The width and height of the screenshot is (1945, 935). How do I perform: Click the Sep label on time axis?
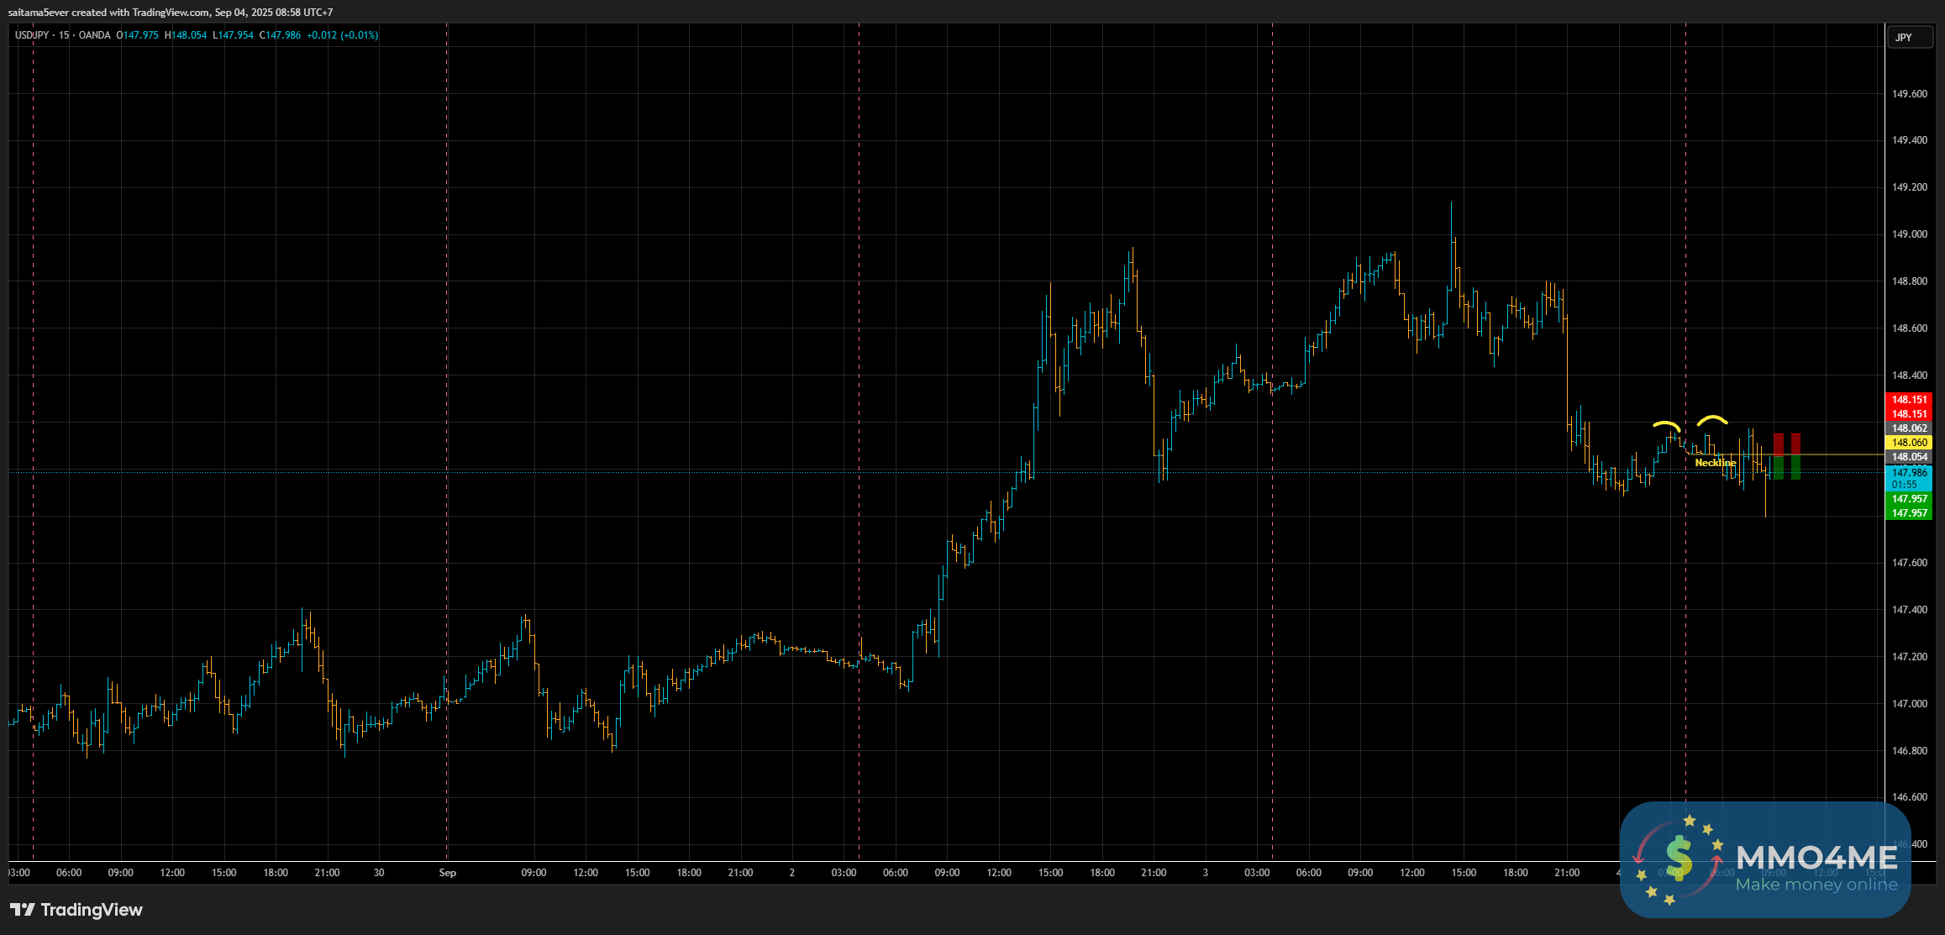pyautogui.click(x=447, y=873)
